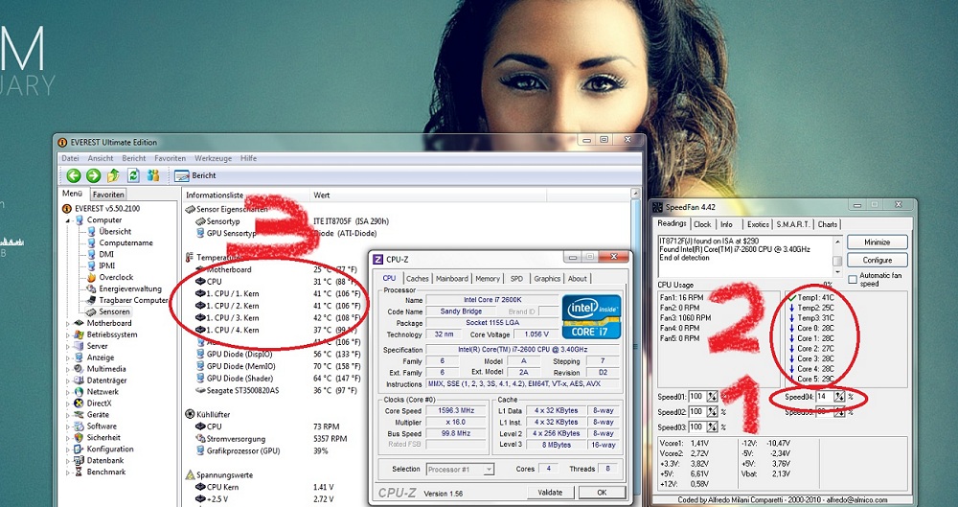
Task: Click the Betriebssystem Windows icon in tree
Action: tap(79, 334)
